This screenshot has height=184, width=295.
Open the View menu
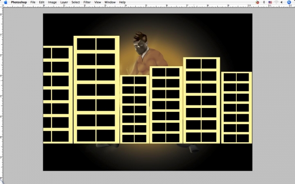97,2
